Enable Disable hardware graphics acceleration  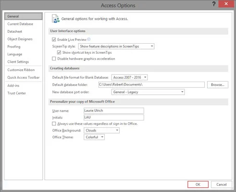(54, 59)
